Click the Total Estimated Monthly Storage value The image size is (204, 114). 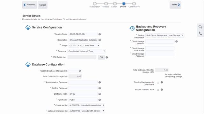pyautogui.click(x=162, y=70)
